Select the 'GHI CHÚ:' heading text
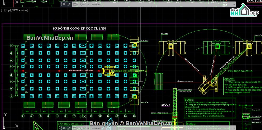 pos(230,79)
